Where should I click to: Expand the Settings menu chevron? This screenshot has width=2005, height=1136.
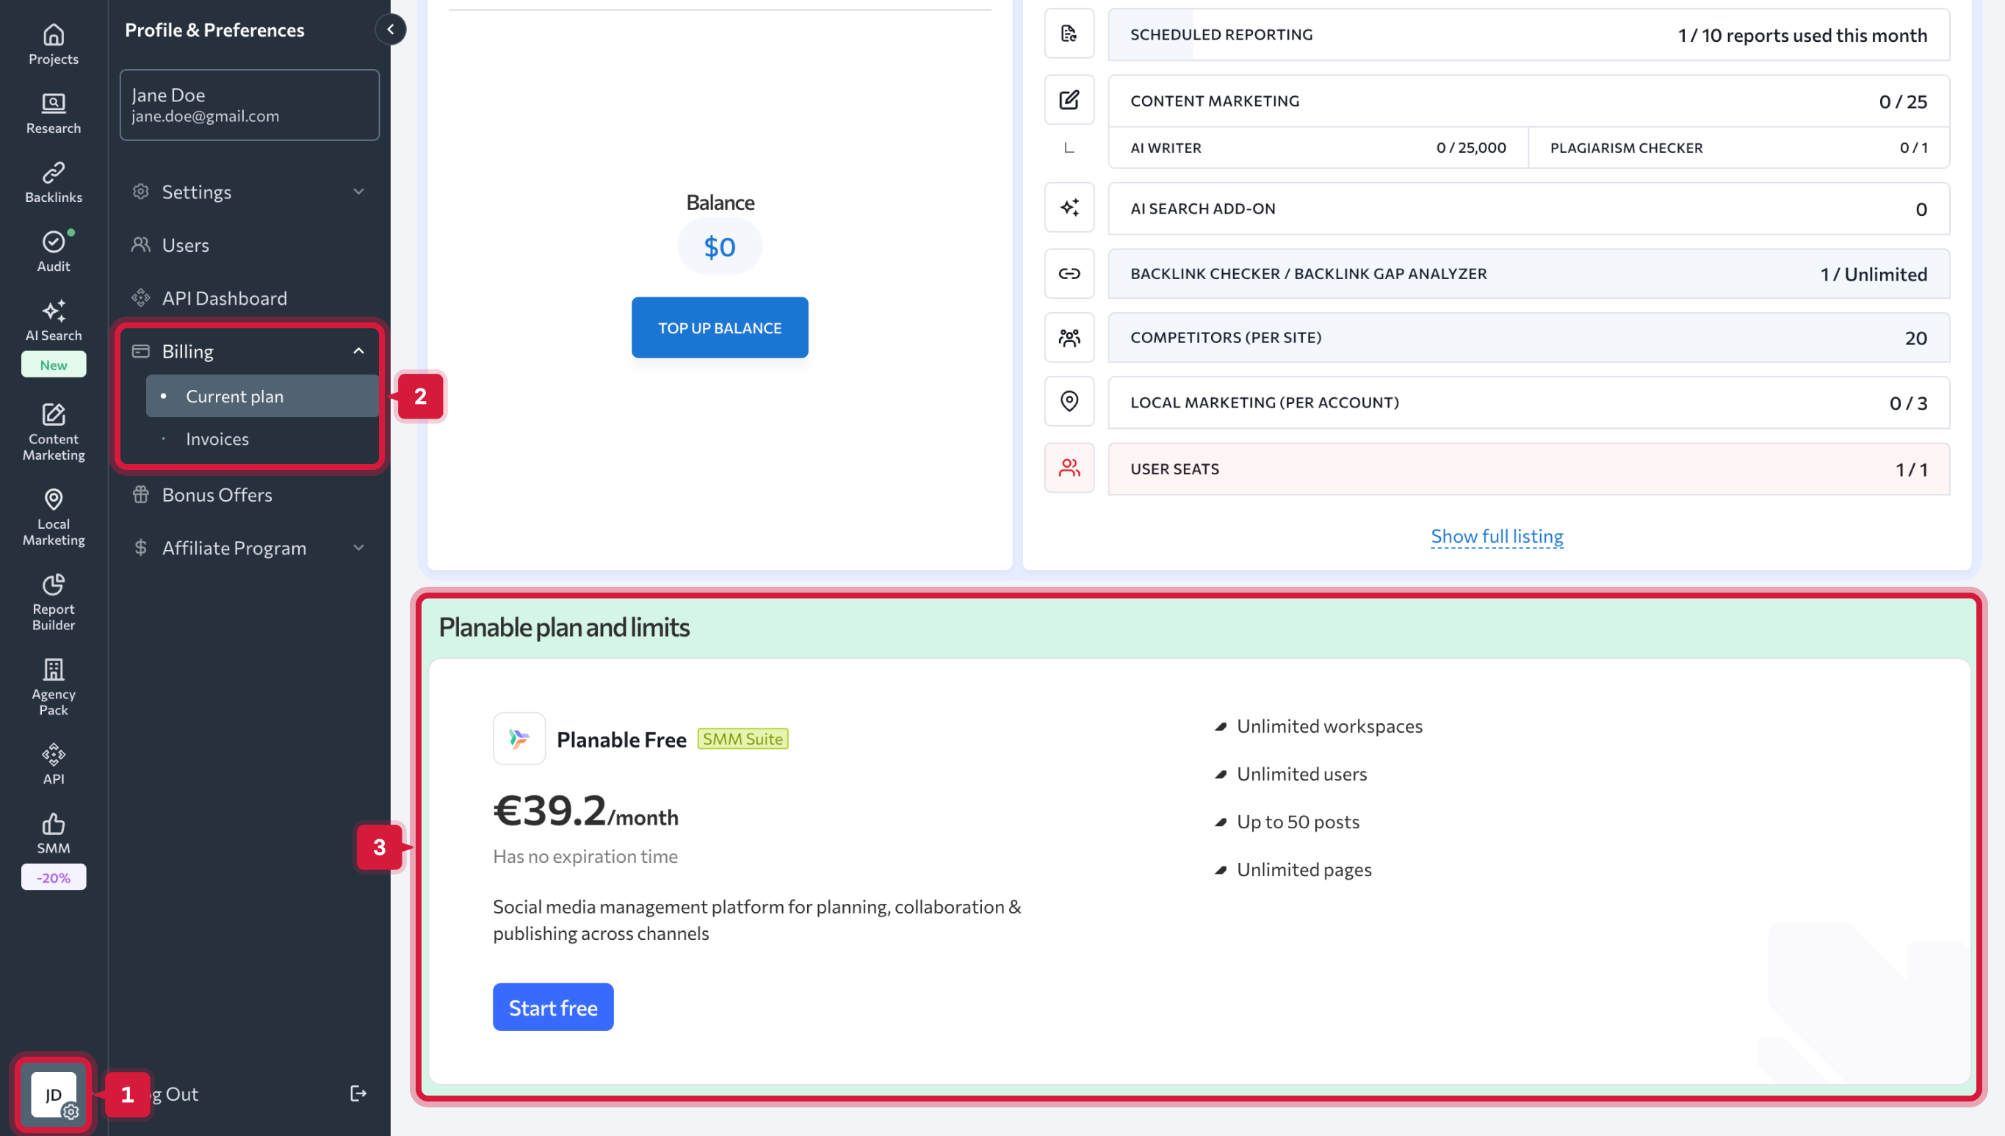[358, 192]
